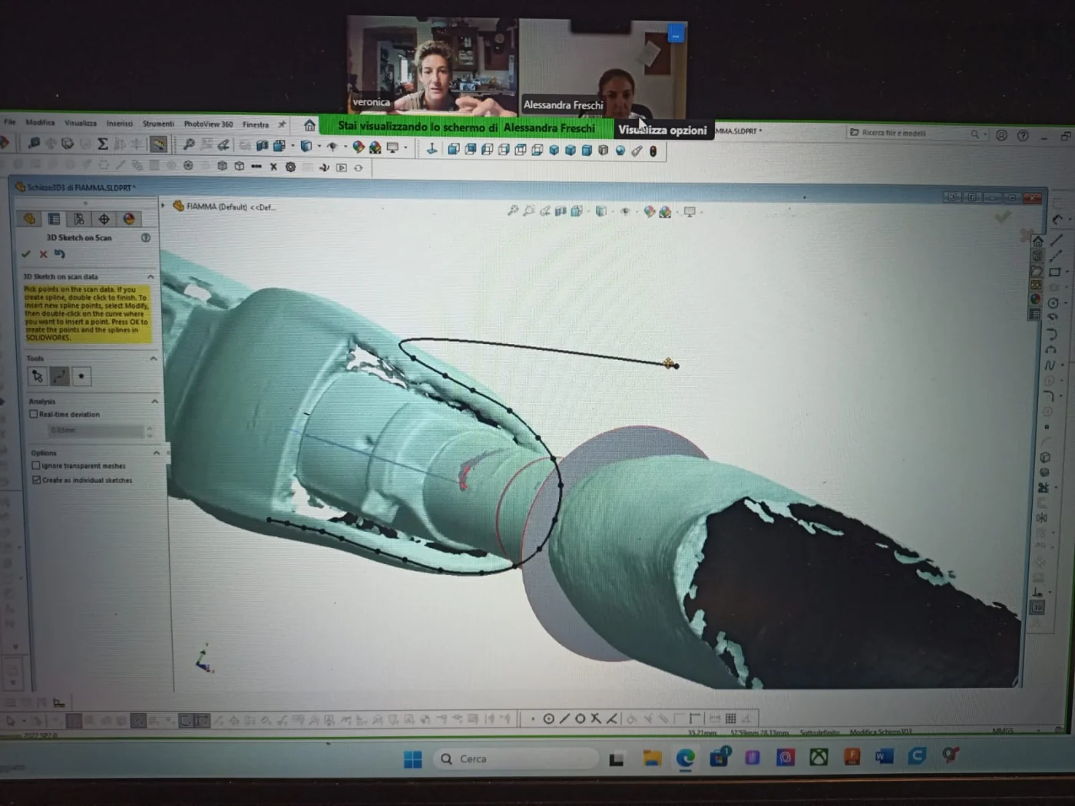1075x806 pixels.
Task: Click the Zoom to fit magnifier in toolbar
Action: point(189,144)
